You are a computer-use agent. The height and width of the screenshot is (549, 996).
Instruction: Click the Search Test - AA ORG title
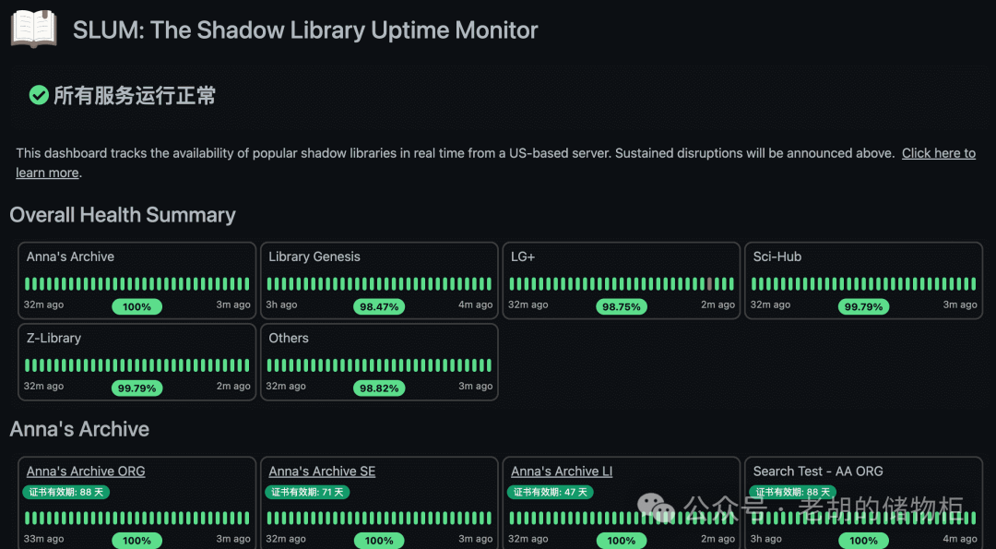click(x=818, y=471)
